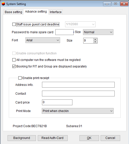The image size is (129, 144).
Task: Decrease font size with the down spinner arrow
Action: (x=95, y=42)
